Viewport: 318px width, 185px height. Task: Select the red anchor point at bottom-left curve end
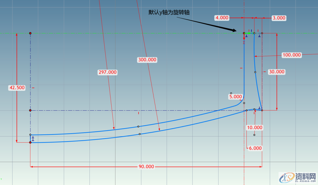point(30,142)
